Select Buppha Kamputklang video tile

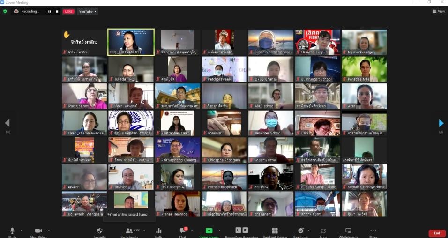coord(317,177)
